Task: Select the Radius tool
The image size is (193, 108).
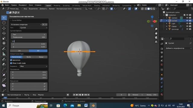Action: point(4,75)
